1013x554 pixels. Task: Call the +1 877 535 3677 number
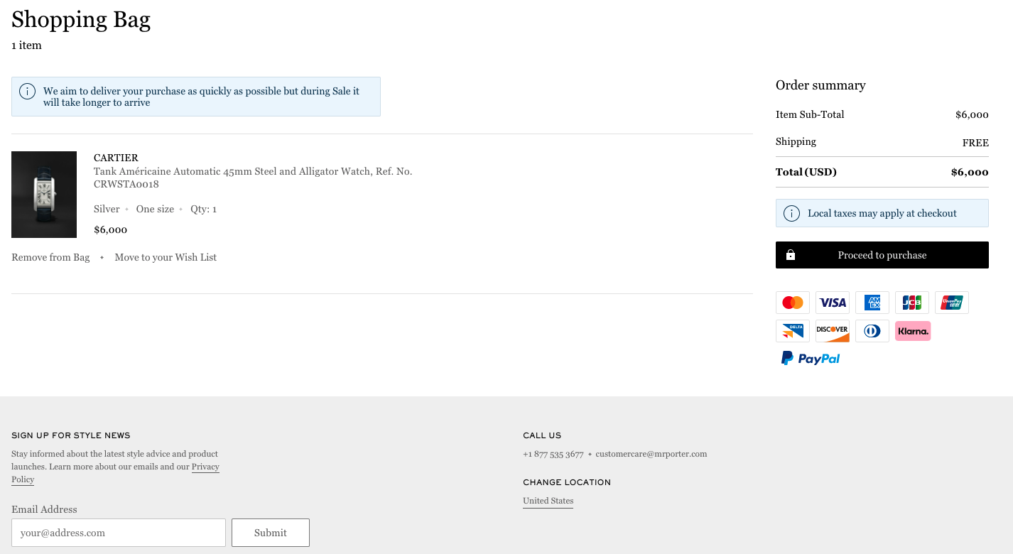tap(553, 454)
